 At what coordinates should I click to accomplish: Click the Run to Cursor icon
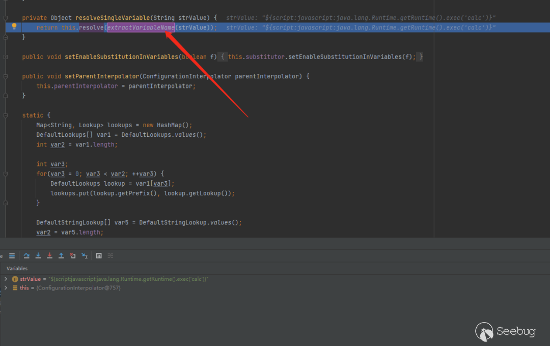tap(85, 256)
